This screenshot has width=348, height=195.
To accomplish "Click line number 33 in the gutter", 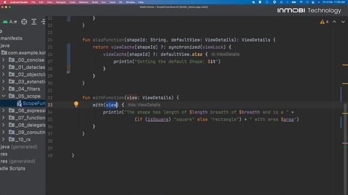I will point(50,105).
